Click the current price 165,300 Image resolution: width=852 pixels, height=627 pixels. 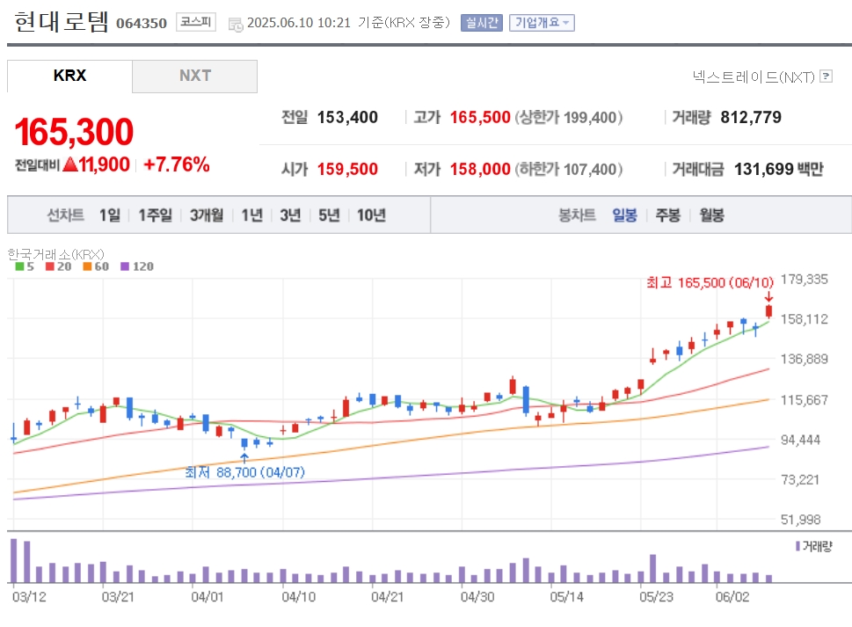tap(74, 132)
